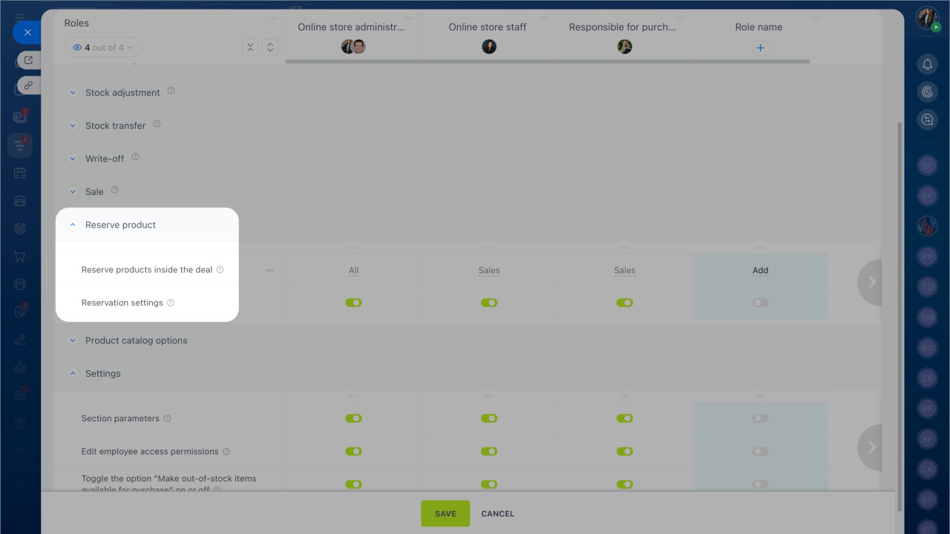
Task: Click the CANCEL link
Action: click(x=497, y=513)
